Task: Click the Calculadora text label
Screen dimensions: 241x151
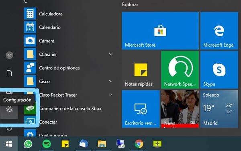Action: pos(51,14)
